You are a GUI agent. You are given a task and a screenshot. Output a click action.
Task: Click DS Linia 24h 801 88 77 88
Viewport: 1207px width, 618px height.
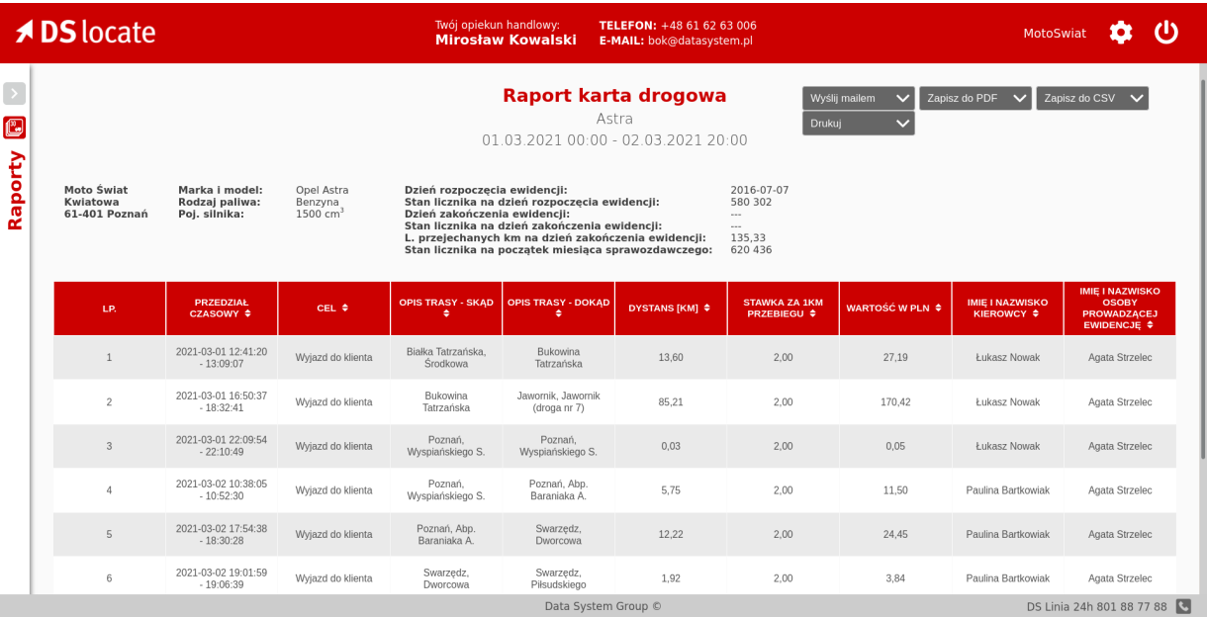point(1097,606)
